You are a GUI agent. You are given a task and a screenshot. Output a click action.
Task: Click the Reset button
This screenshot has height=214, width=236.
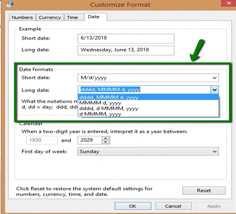(204, 190)
